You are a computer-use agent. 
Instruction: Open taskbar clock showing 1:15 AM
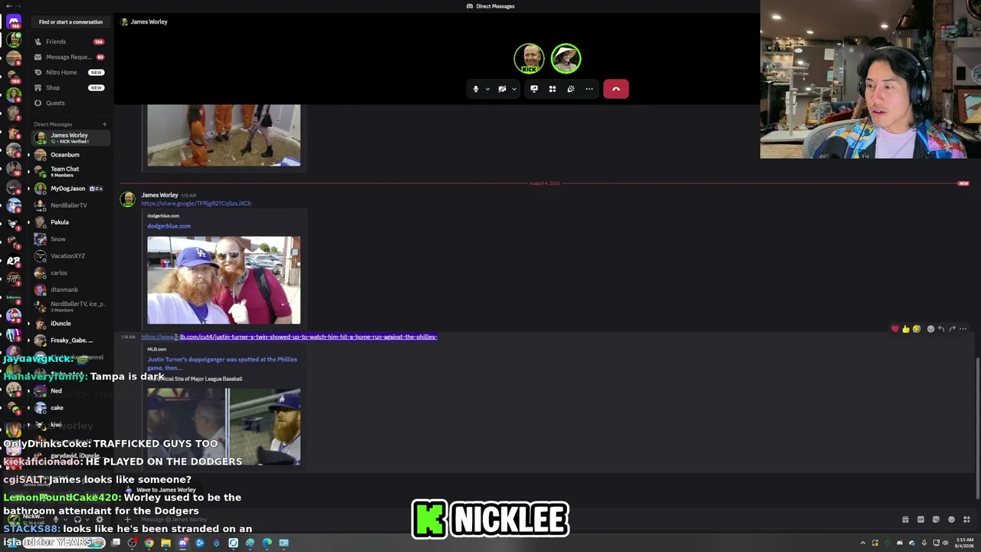click(965, 543)
